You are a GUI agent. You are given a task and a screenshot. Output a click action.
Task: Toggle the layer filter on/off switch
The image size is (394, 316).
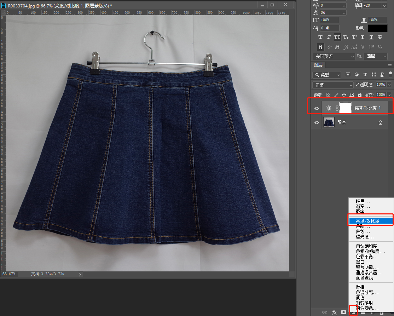coord(390,74)
